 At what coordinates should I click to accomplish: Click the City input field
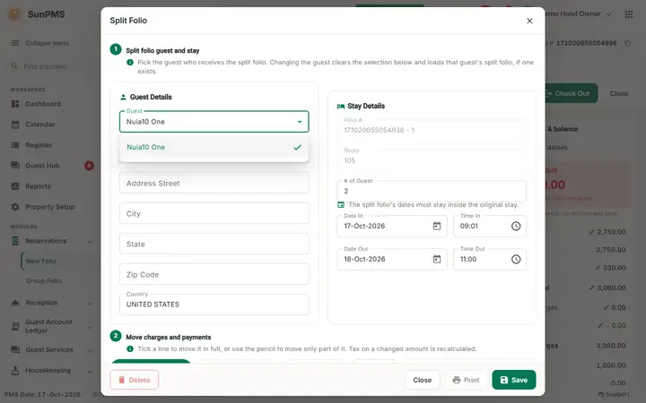click(214, 213)
